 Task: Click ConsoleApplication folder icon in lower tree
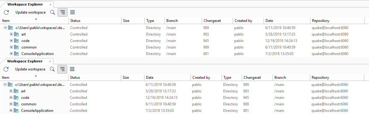(16, 111)
